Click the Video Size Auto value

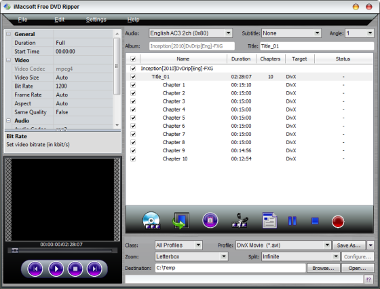pos(62,78)
